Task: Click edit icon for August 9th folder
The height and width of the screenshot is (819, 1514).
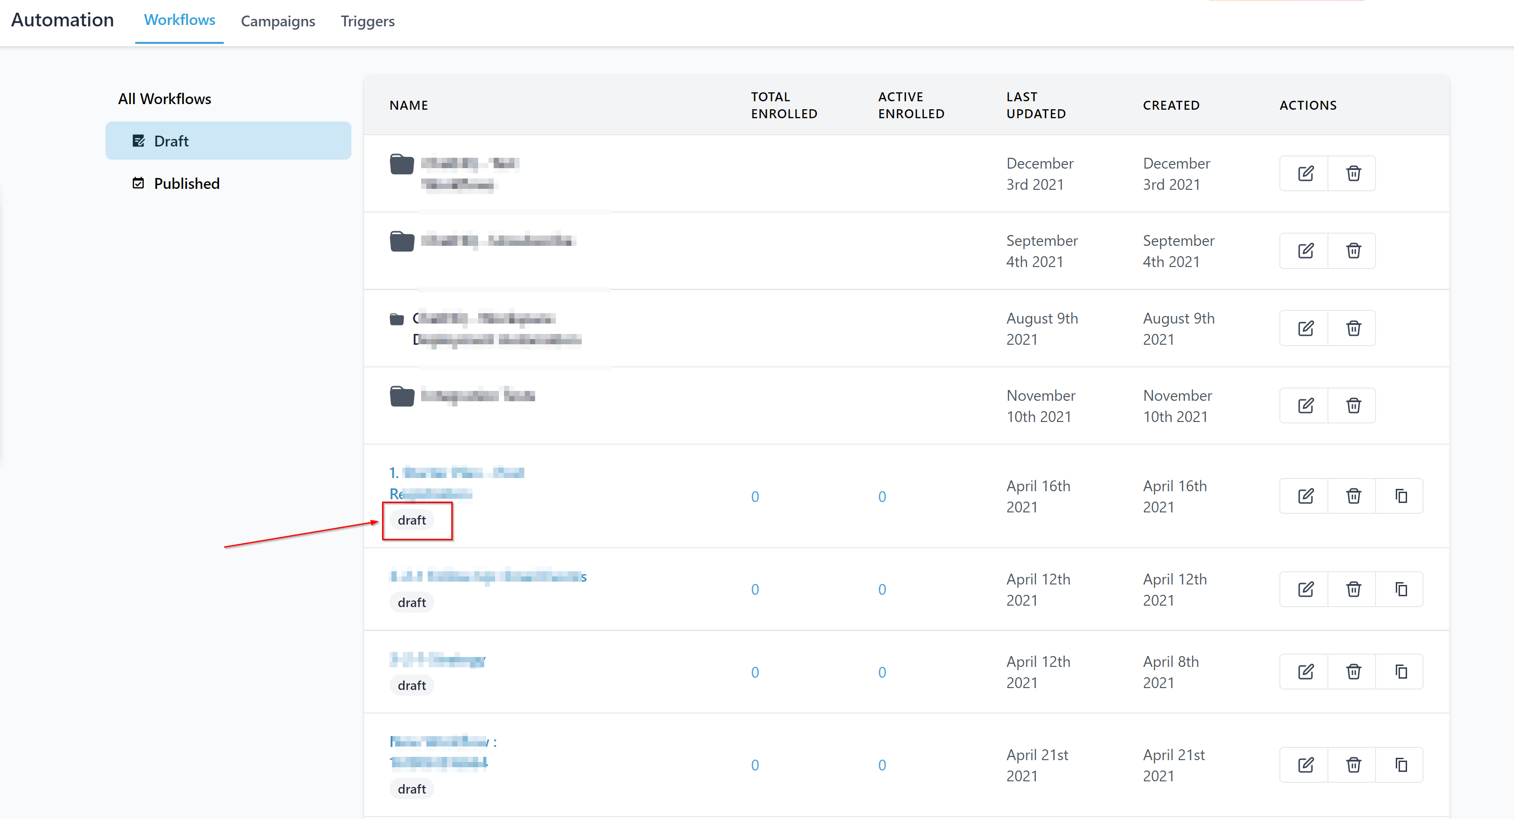Action: coord(1305,328)
